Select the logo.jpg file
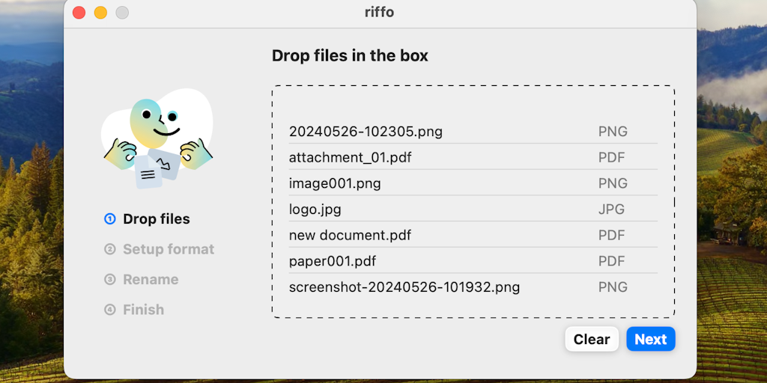The height and width of the screenshot is (383, 767). click(315, 209)
